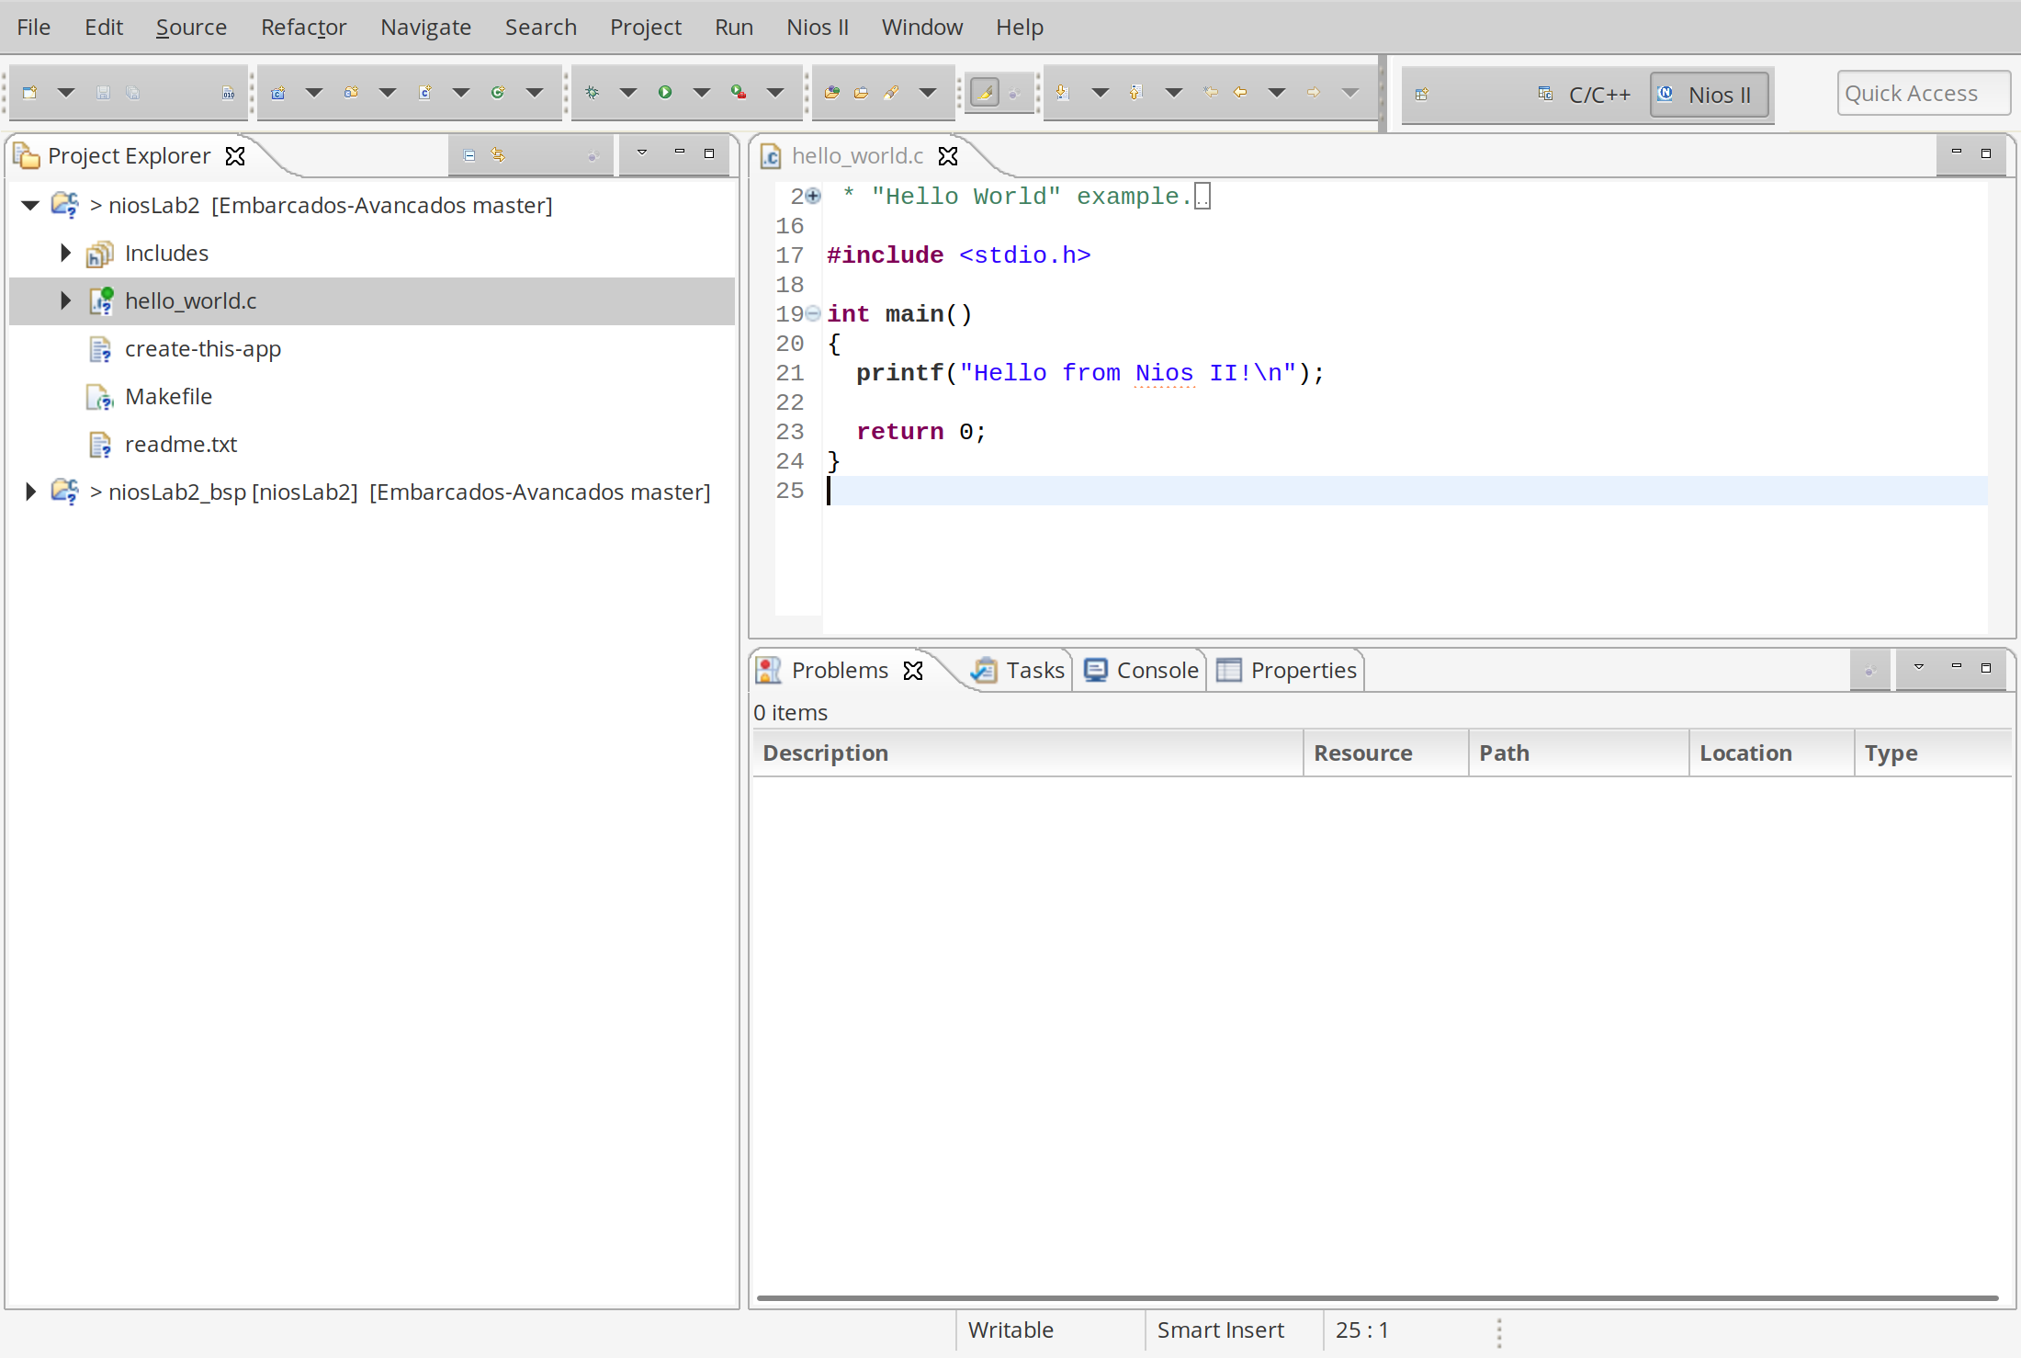
Task: Click the New C Source File icon
Action: (x=425, y=93)
